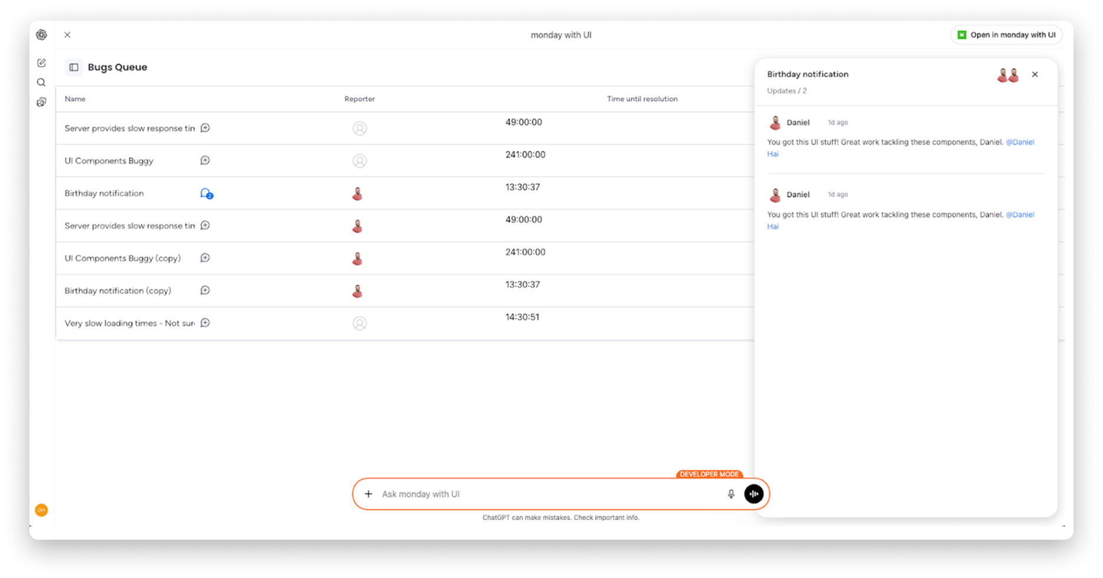
Task: Click Daniel's avatar on the upper update
Action: [775, 123]
